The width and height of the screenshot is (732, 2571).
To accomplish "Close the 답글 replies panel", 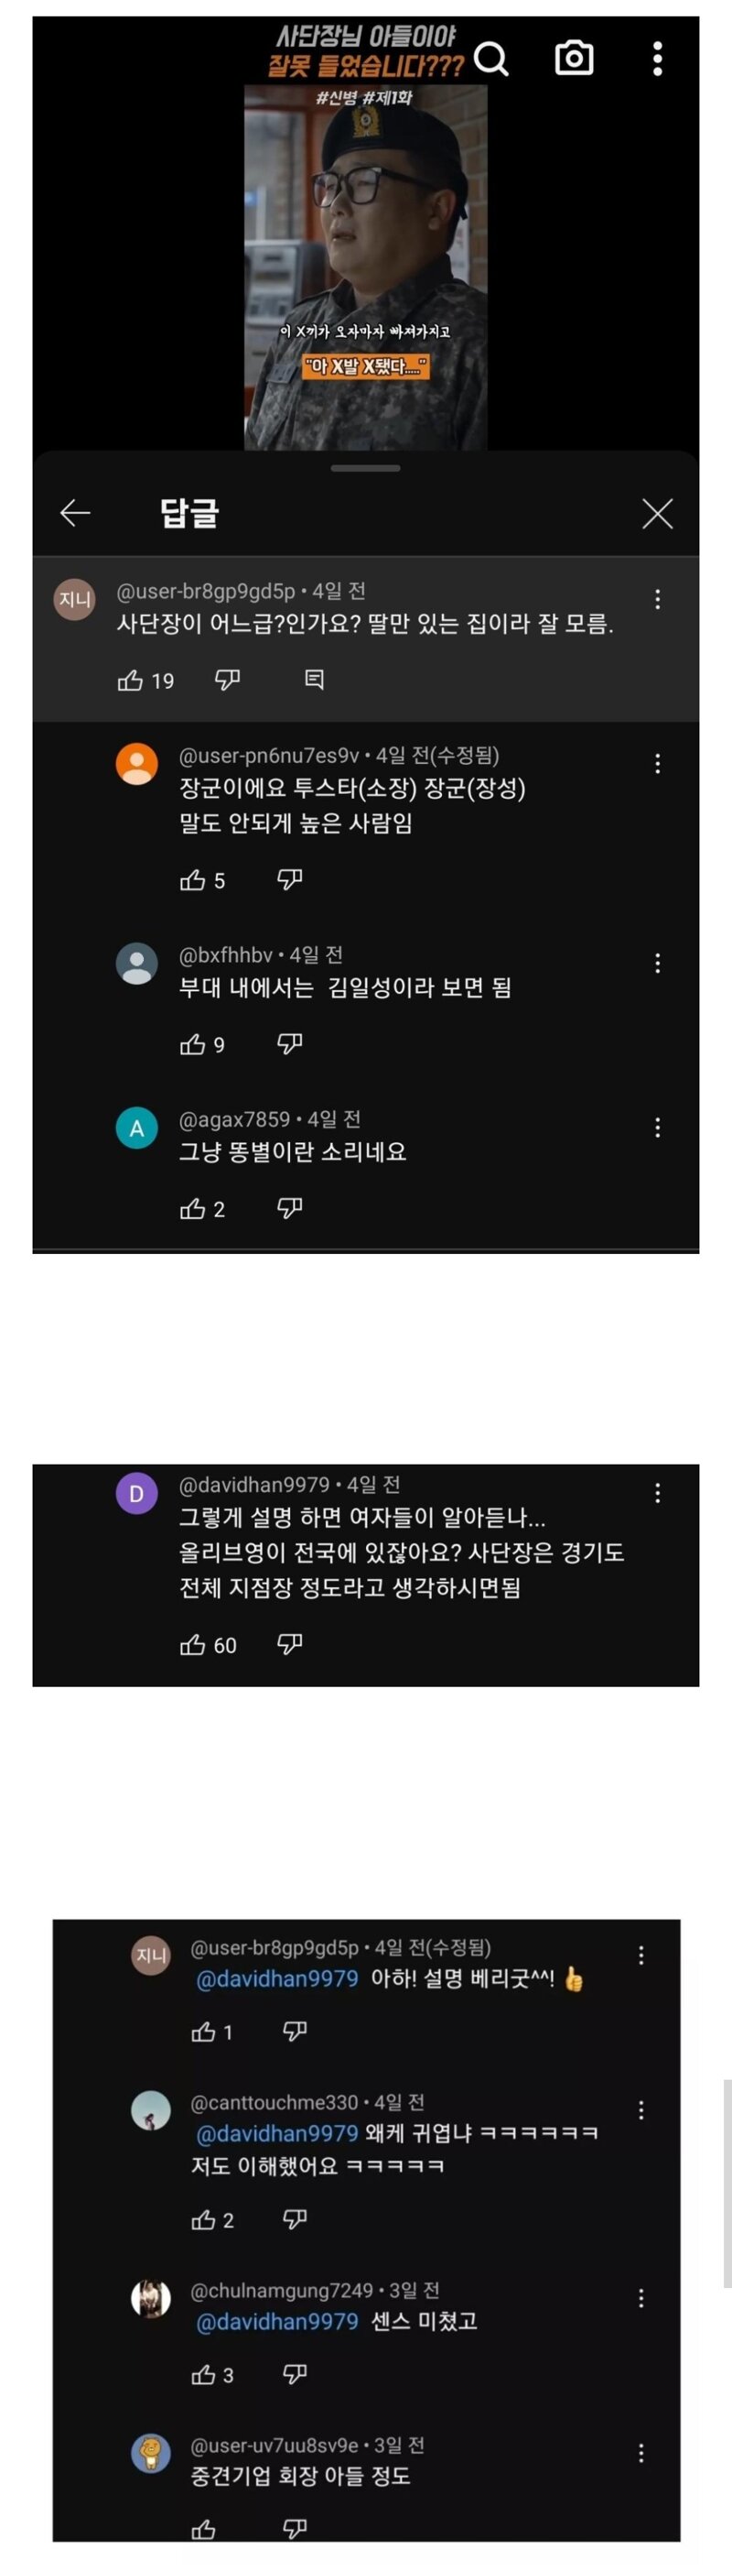I will 657,513.
